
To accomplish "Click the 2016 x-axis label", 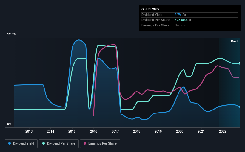I will pyautogui.click(x=94, y=131).
